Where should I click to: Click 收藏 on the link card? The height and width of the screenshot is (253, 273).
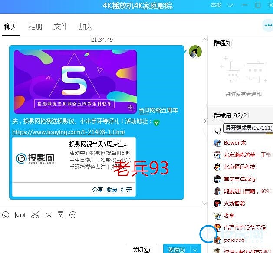112,190
